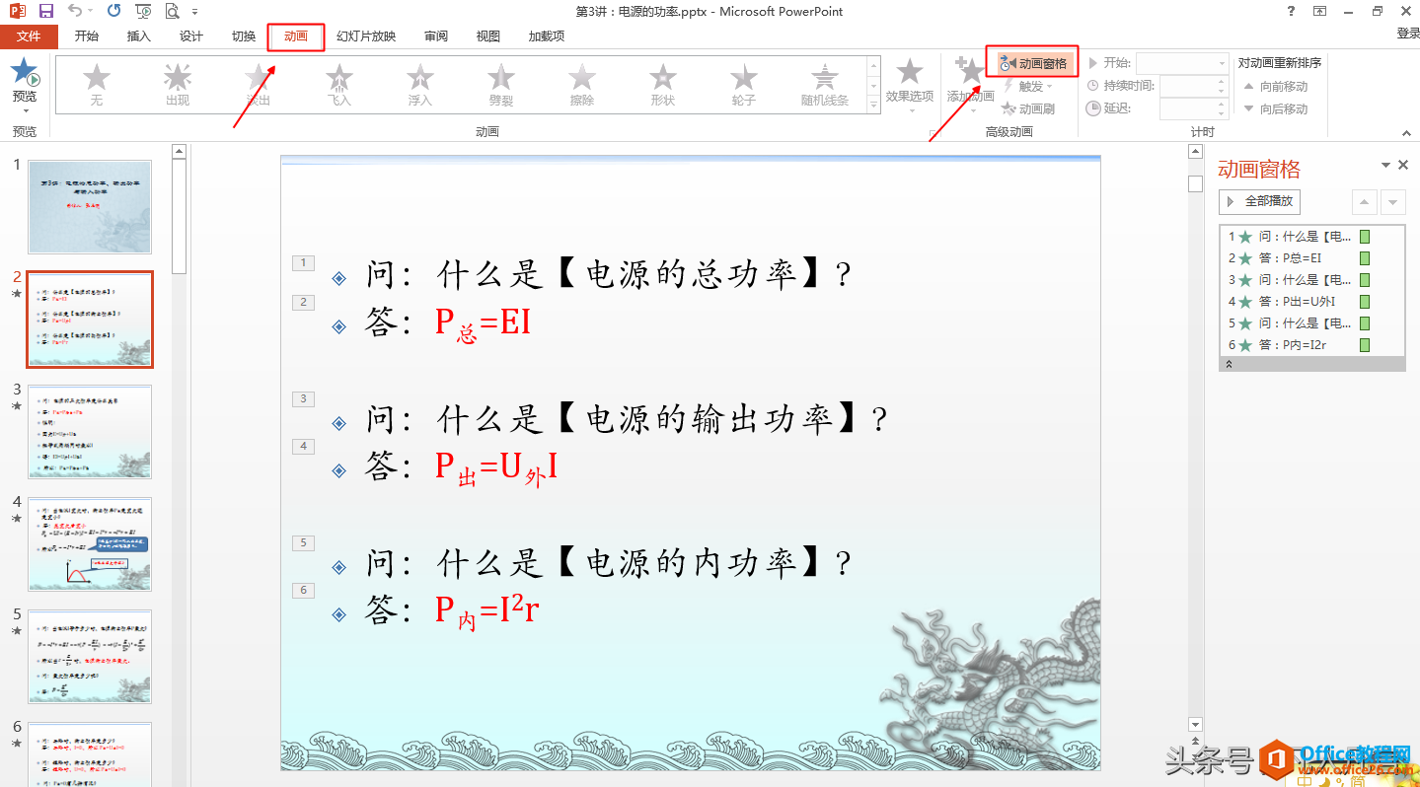
Task: Select slide 5 thumbnail
Action: (90, 657)
